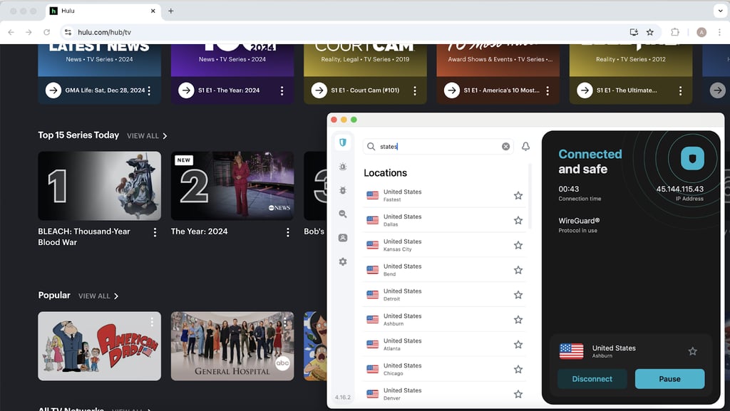Favorite the United States Detroit location
730x411 pixels.
[518, 295]
